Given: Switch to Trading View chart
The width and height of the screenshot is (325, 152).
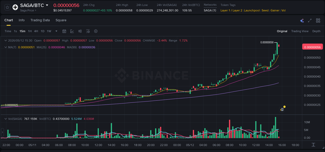Looking at the screenshot, I should point(300,31).
